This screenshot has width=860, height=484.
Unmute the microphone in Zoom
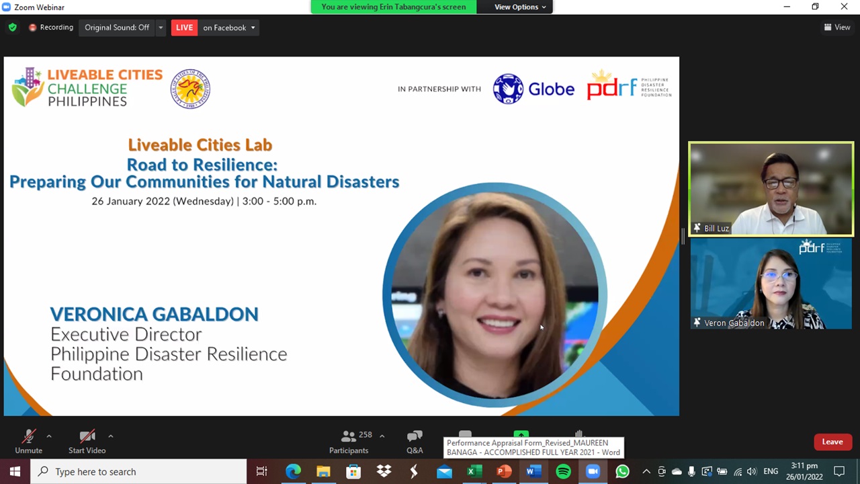click(28, 442)
